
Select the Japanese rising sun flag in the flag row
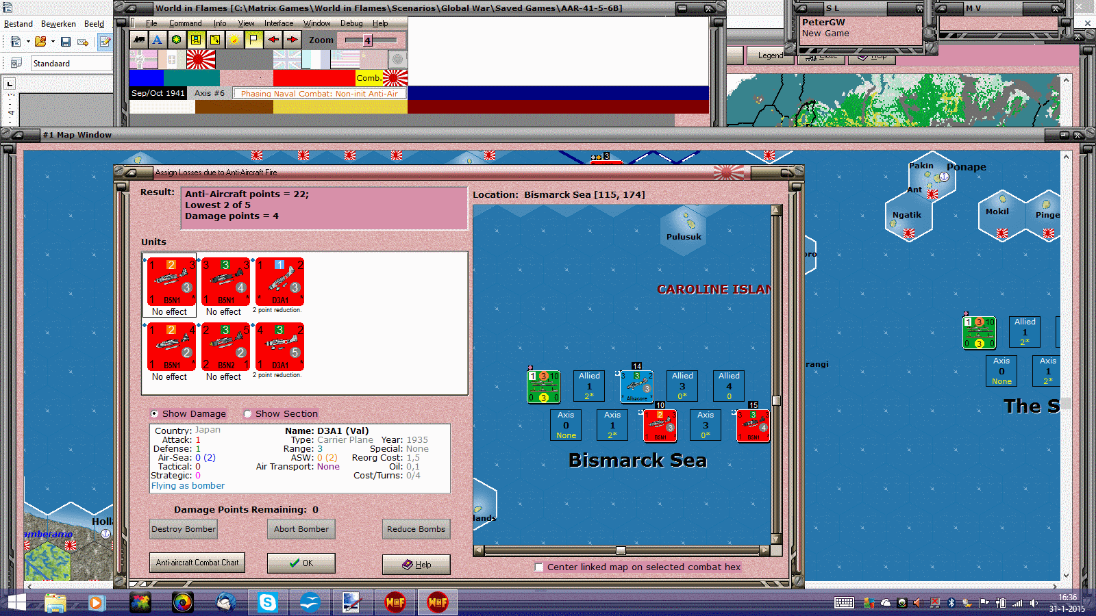coord(201,60)
